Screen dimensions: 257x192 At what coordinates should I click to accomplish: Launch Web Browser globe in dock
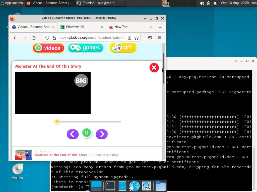click(135, 186)
